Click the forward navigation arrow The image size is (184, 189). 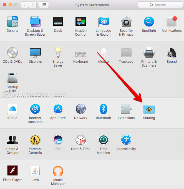tap(32, 5)
